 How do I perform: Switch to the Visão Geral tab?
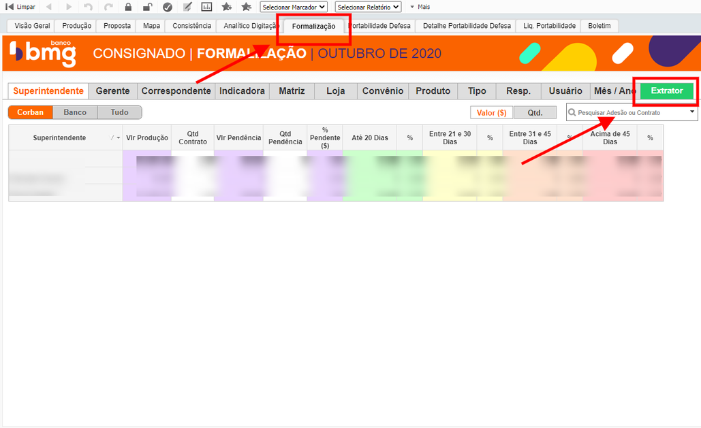[31, 26]
